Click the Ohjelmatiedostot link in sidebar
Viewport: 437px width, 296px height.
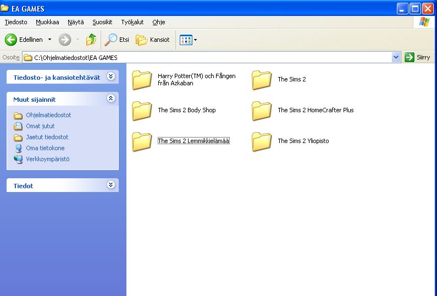click(48, 115)
